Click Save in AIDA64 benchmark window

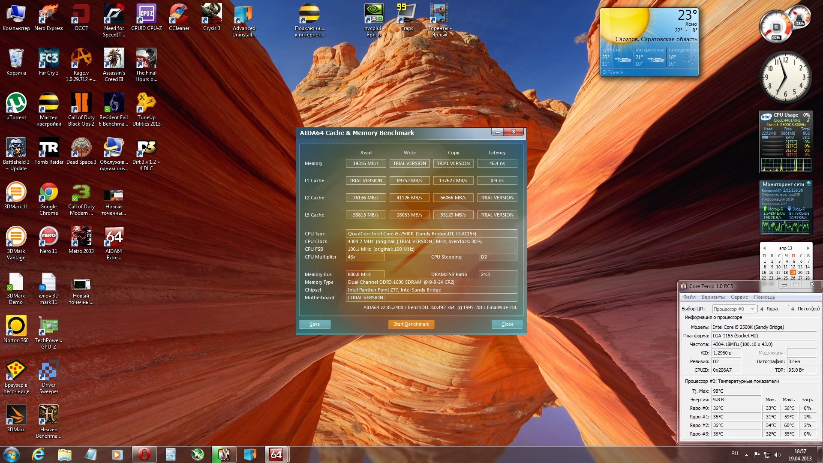pos(315,324)
